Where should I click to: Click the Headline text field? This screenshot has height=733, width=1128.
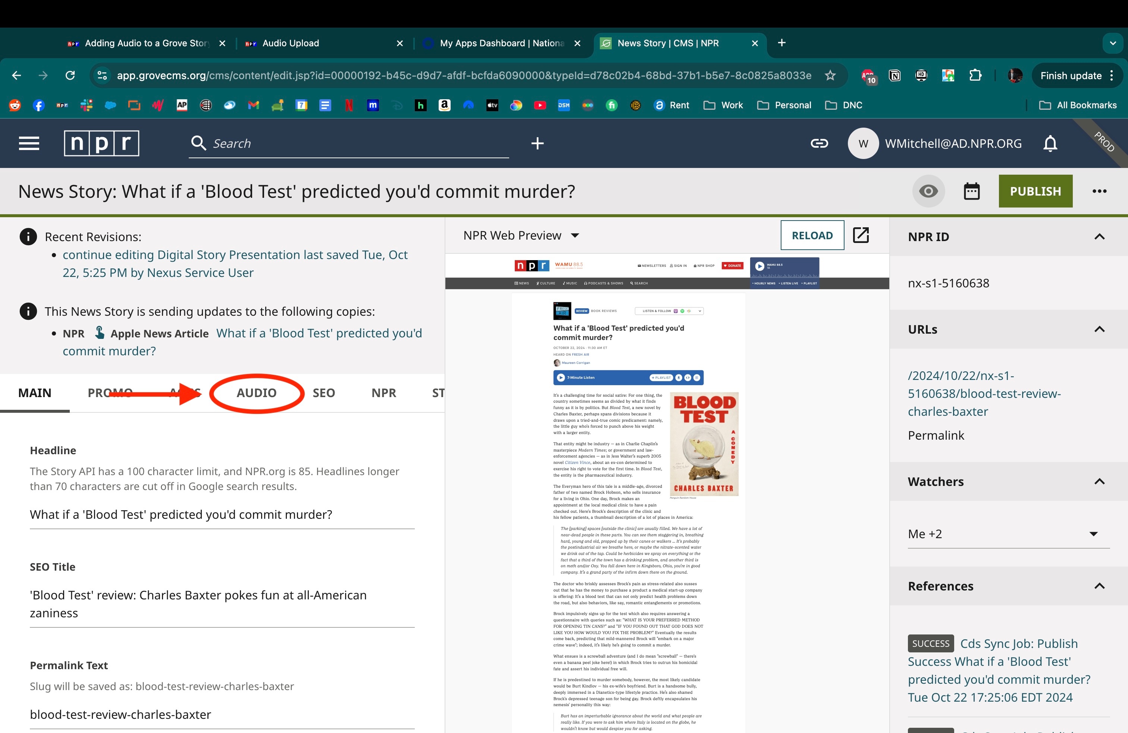coord(222,514)
